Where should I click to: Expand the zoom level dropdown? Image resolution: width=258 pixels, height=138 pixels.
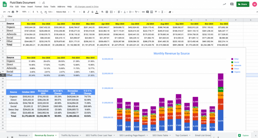click(25, 12)
